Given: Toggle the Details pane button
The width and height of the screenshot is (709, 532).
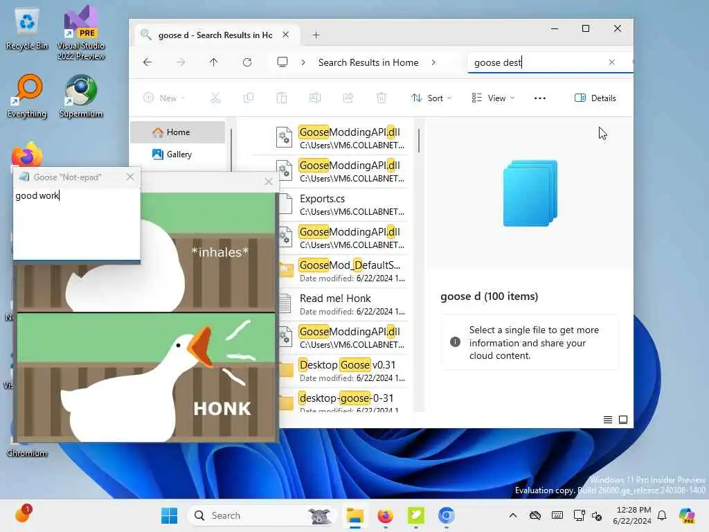Looking at the screenshot, I should [x=595, y=98].
